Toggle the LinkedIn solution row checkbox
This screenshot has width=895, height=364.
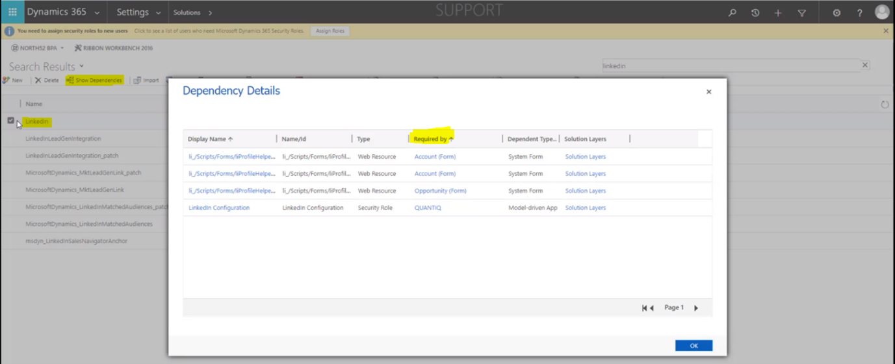(10, 120)
